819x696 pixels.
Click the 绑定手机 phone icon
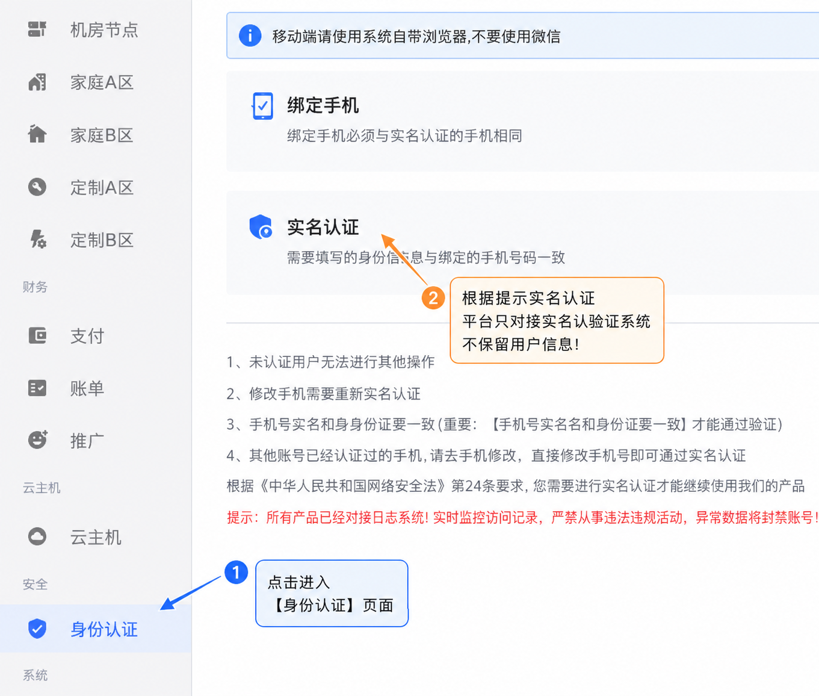(262, 106)
